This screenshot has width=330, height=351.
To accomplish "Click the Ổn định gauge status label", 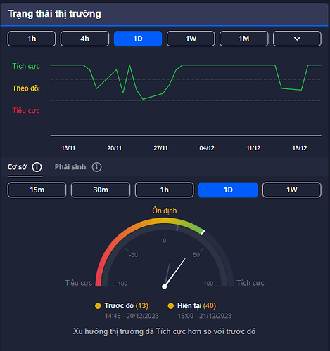I will pos(165,211).
